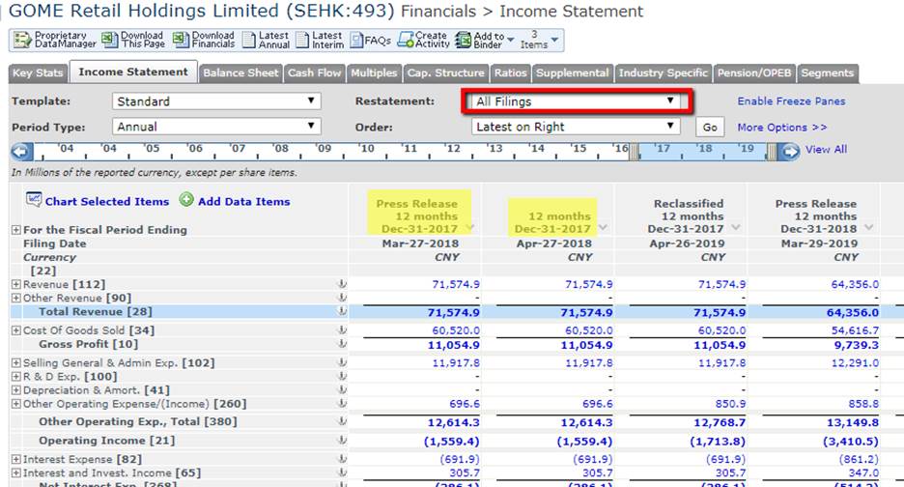Click the Go button
Image resolution: width=904 pixels, height=487 pixels.
pyautogui.click(x=710, y=127)
